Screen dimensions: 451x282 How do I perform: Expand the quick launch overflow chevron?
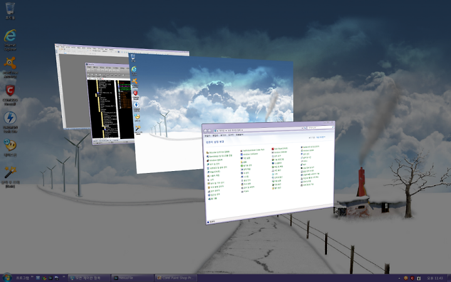63,277
